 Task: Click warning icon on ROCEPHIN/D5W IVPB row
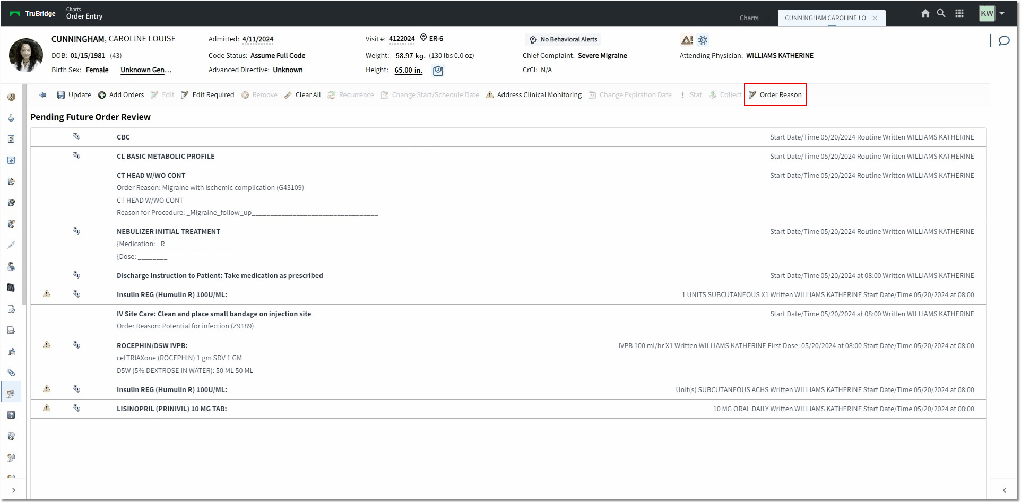coord(47,345)
